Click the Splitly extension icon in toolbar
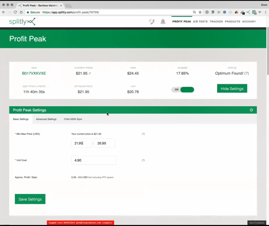This screenshot has height=226, width=269. pyautogui.click(x=248, y=12)
